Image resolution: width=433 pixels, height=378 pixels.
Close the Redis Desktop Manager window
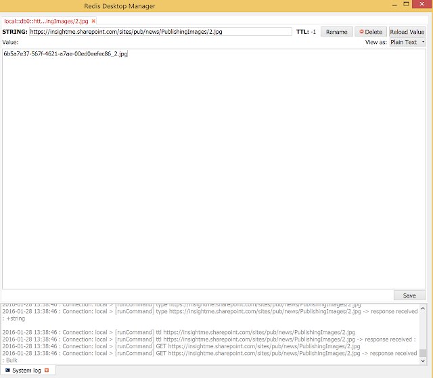[422, 4]
